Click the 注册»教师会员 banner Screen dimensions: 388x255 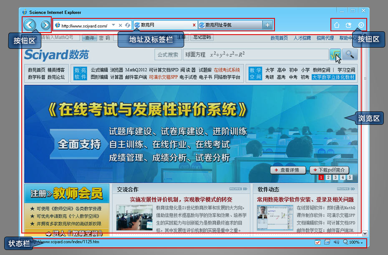click(x=67, y=193)
